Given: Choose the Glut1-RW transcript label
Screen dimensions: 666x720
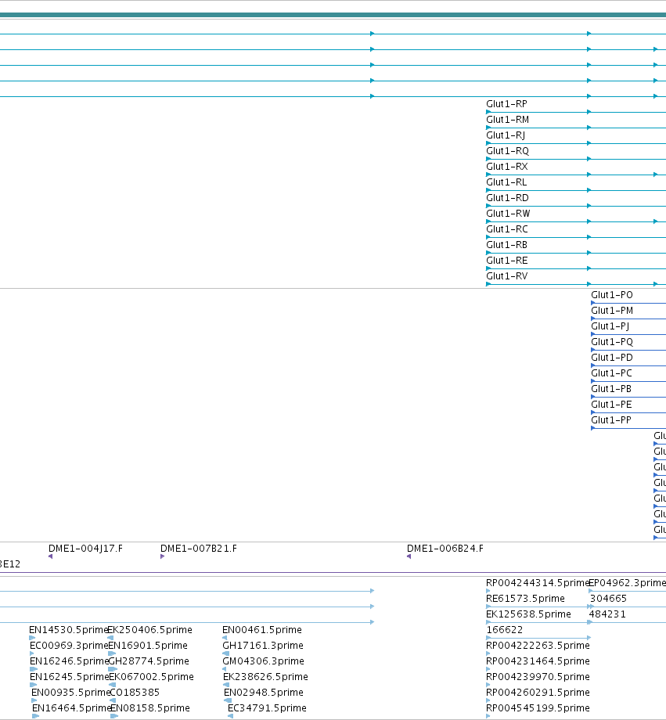Looking at the screenshot, I should pyautogui.click(x=508, y=214).
